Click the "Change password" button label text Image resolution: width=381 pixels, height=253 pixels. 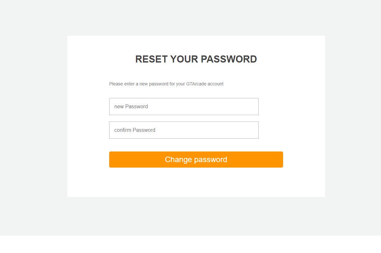[x=196, y=160]
